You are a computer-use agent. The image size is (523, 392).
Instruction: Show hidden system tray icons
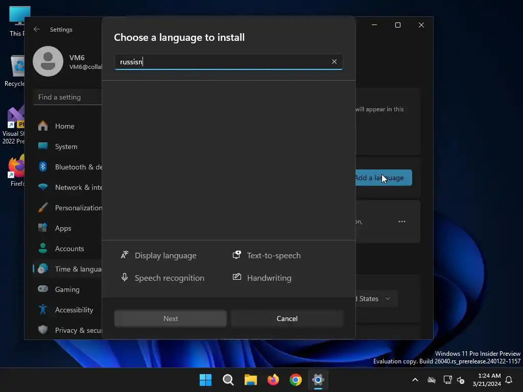tap(415, 380)
